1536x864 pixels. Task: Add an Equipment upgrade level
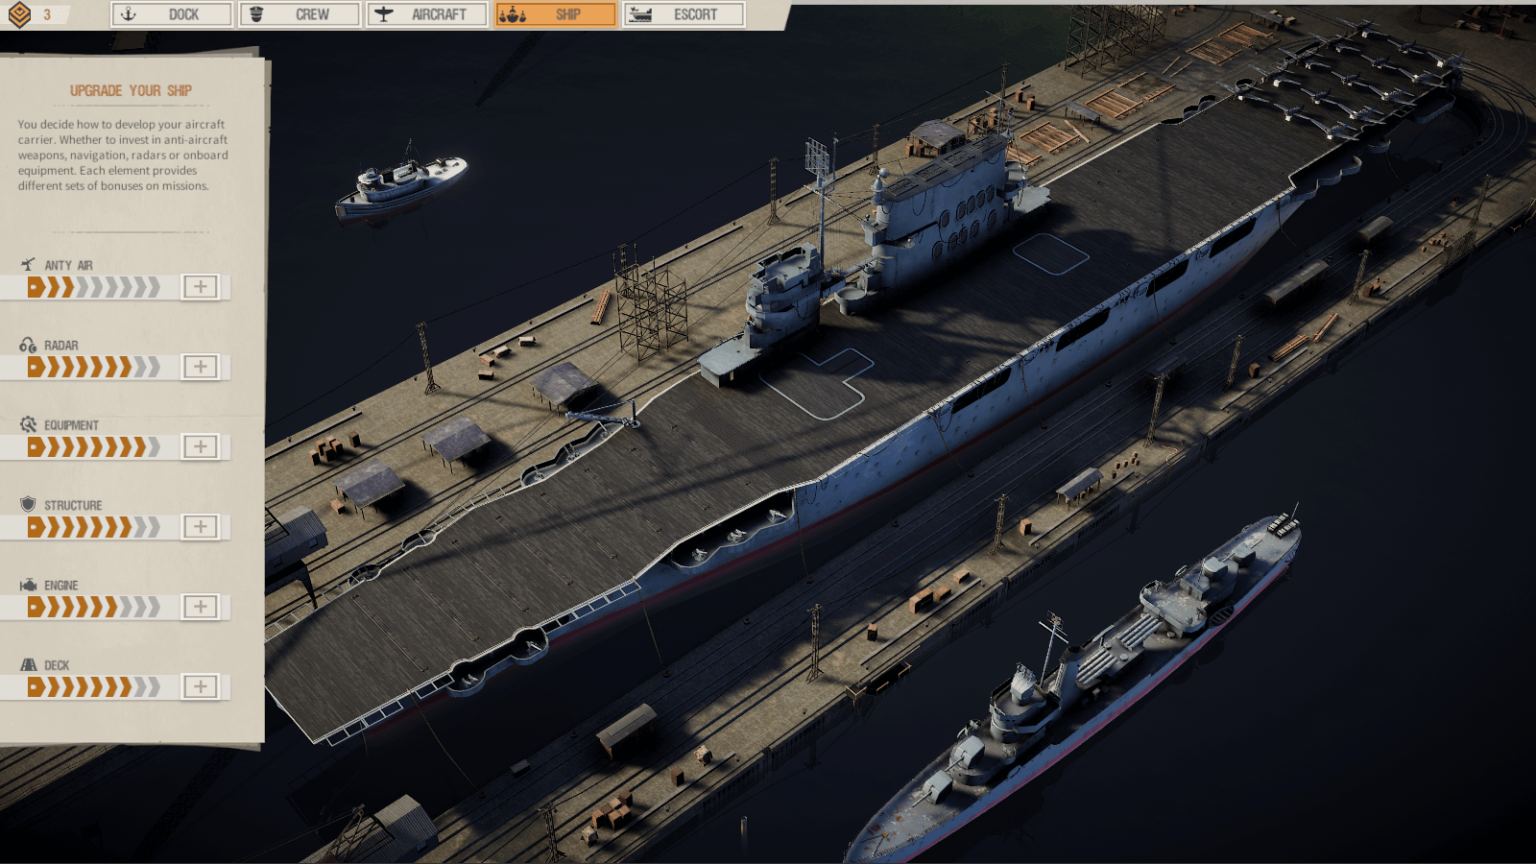pos(201,446)
